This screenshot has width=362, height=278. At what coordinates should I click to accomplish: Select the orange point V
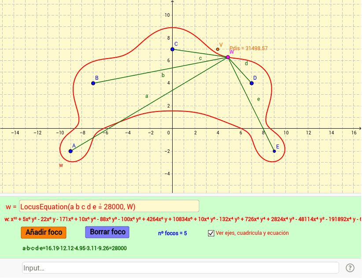pyautogui.click(x=218, y=49)
